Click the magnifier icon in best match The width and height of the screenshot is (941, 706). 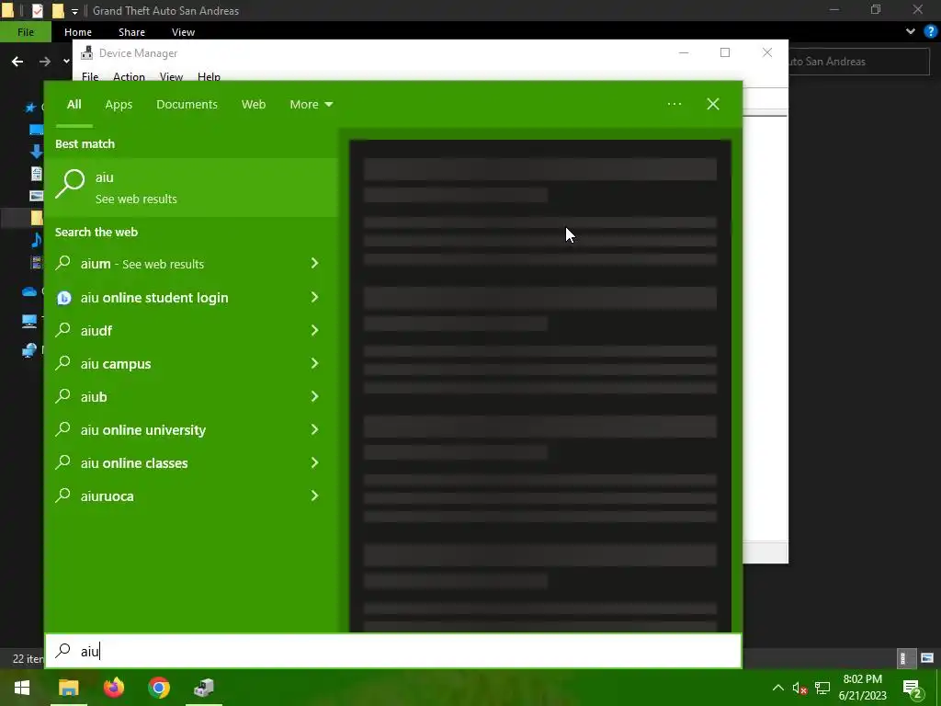[70, 184]
